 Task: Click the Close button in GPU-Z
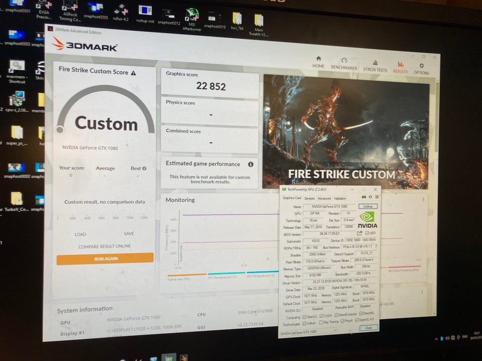tap(368, 328)
